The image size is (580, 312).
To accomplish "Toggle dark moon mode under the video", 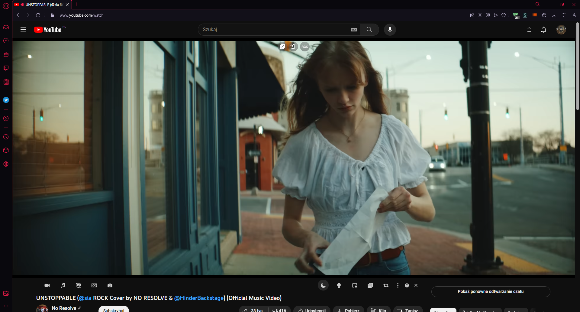I will [323, 285].
